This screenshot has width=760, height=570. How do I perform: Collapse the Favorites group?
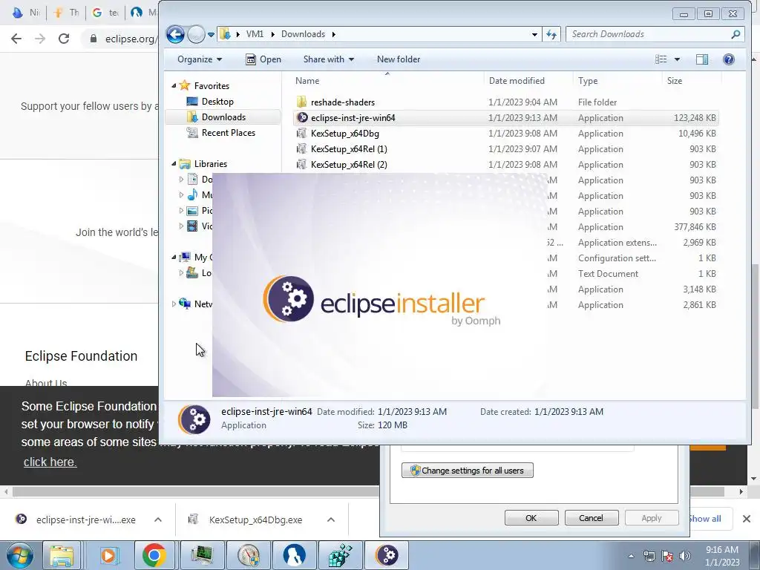coord(174,86)
